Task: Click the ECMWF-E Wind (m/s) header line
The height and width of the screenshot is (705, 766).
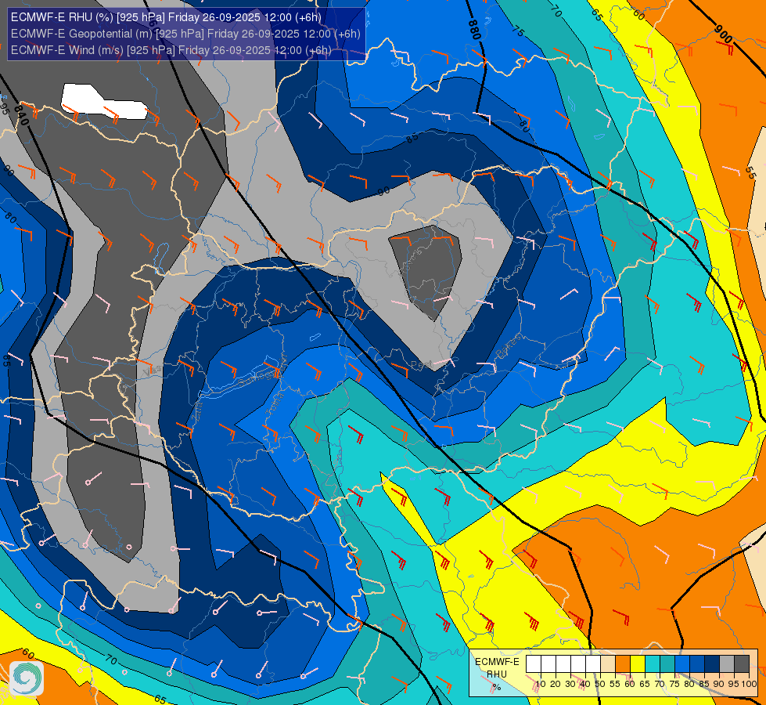Action: coord(171,50)
